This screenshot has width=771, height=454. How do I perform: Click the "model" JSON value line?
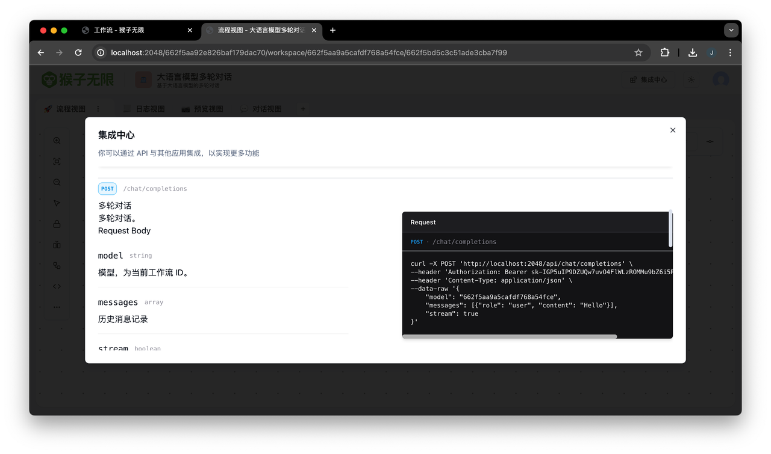pos(493,297)
